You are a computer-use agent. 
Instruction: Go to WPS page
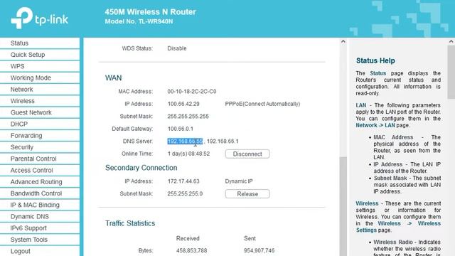tap(40, 66)
